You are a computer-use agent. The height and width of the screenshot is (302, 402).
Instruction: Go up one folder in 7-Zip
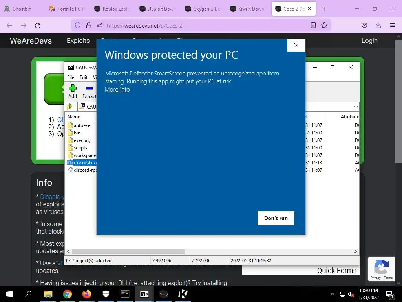pos(69,106)
